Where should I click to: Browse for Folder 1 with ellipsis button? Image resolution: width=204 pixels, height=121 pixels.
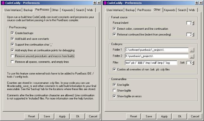tap(192, 50)
